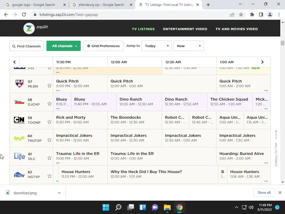The height and width of the screenshot is (214, 285).
Task: Open the Chat app on taskbar
Action: [x=155, y=207]
